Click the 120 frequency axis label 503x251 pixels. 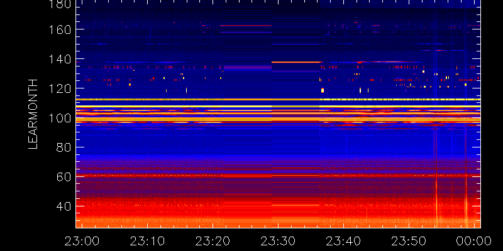tap(58, 88)
